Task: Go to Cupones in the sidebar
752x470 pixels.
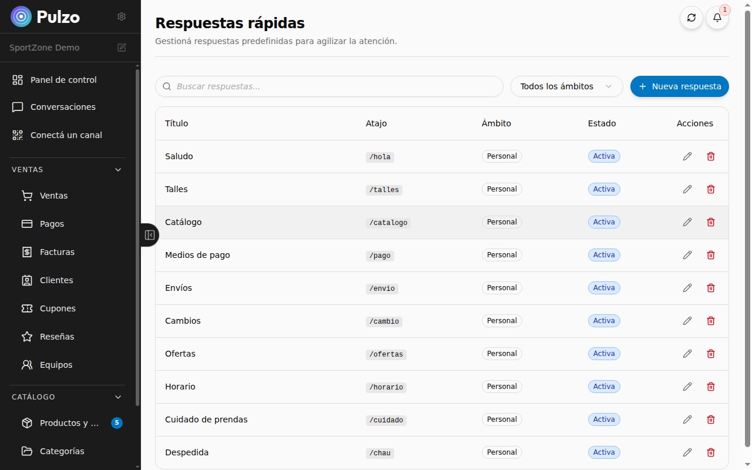Action: (x=57, y=308)
